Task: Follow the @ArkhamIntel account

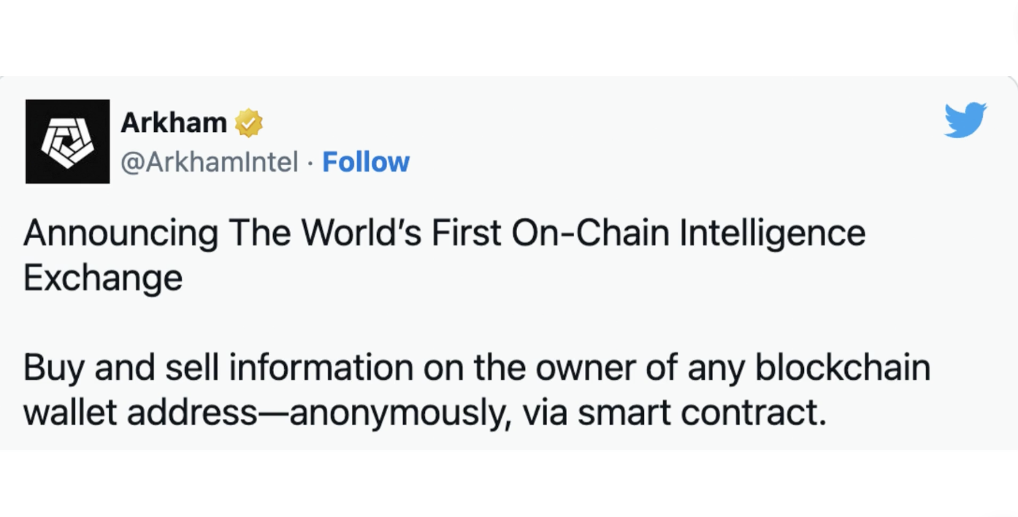Action: point(366,162)
